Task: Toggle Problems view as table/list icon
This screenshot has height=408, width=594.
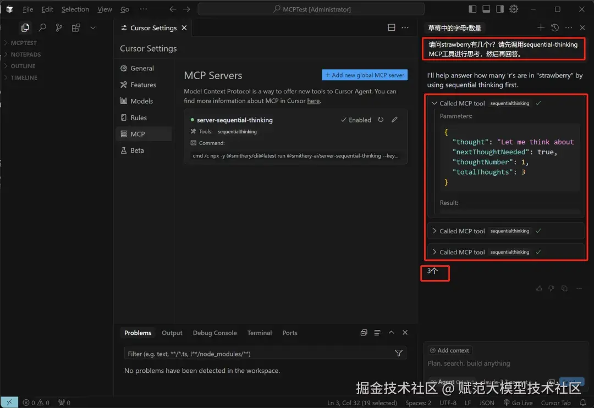Action: [x=377, y=333]
